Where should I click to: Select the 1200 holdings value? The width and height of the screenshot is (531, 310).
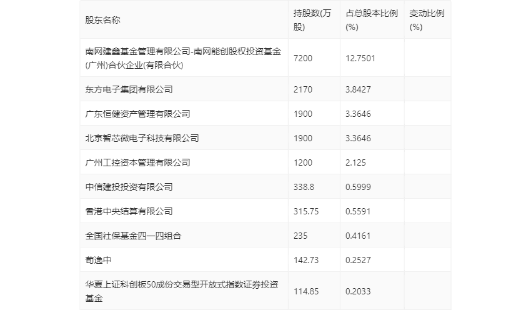click(303, 162)
